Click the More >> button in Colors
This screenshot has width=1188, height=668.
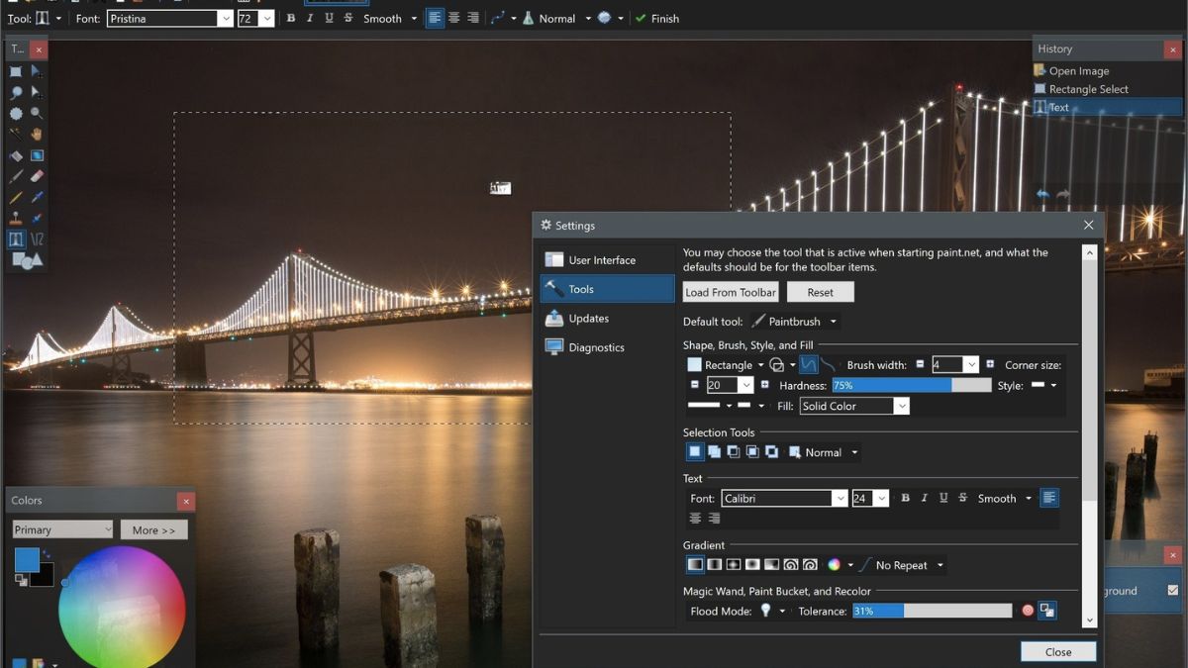tap(154, 529)
